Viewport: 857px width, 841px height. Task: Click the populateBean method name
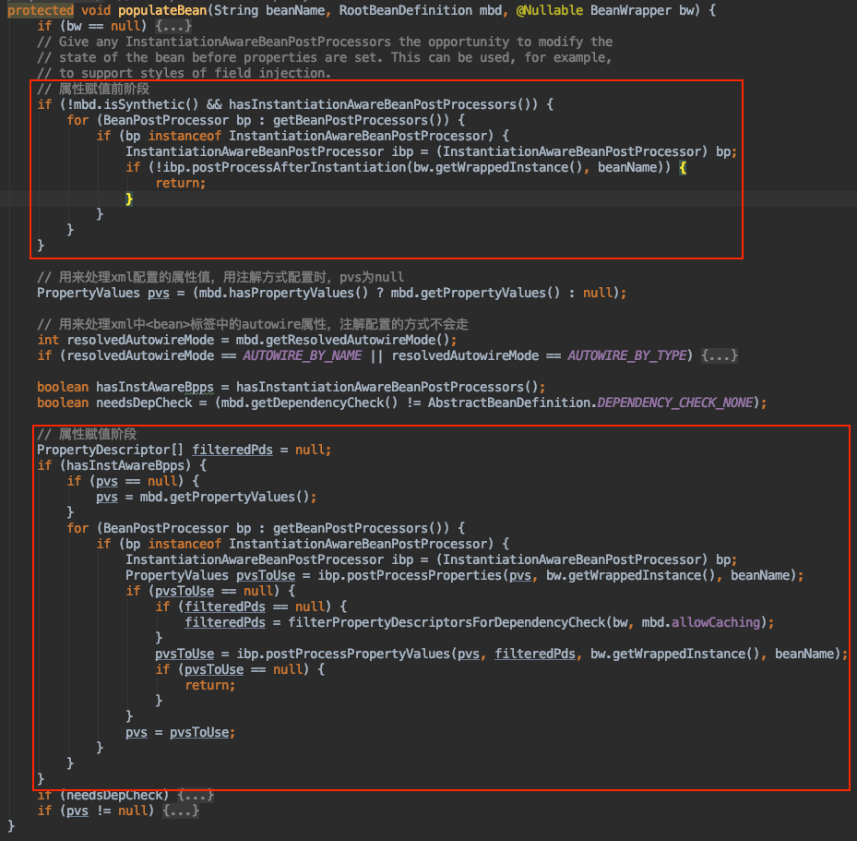click(x=162, y=10)
